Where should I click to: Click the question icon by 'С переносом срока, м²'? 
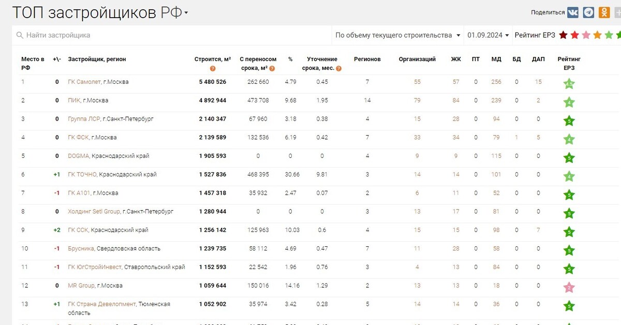(272, 68)
